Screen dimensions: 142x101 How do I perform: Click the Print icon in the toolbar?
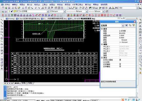[x=13, y=8]
